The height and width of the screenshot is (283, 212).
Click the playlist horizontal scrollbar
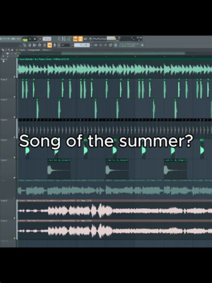123,53
